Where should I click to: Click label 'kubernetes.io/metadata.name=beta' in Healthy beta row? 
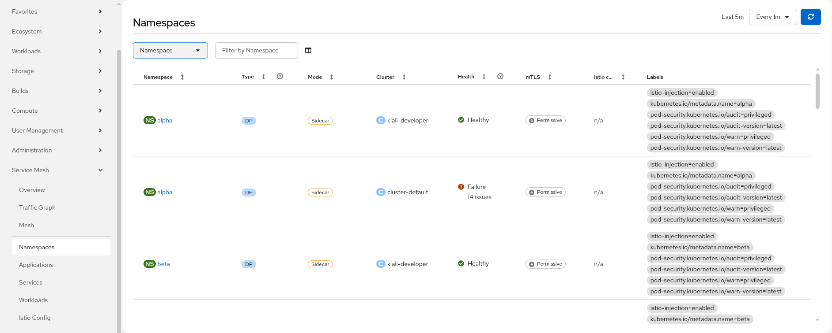click(700, 247)
